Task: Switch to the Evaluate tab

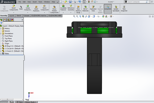Action: (x=26, y=16)
